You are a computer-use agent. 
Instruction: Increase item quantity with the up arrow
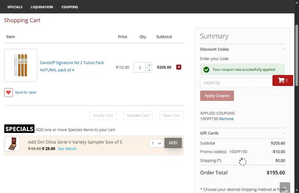(x=149, y=65)
